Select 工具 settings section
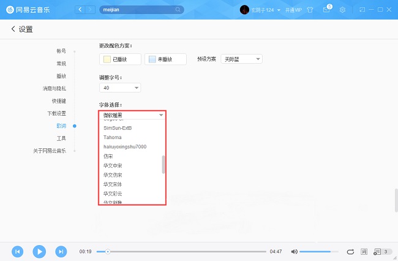The height and width of the screenshot is (261, 398). point(61,138)
